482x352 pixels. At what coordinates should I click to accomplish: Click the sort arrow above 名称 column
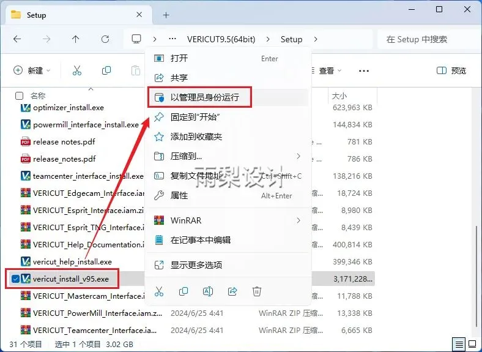pos(91,89)
